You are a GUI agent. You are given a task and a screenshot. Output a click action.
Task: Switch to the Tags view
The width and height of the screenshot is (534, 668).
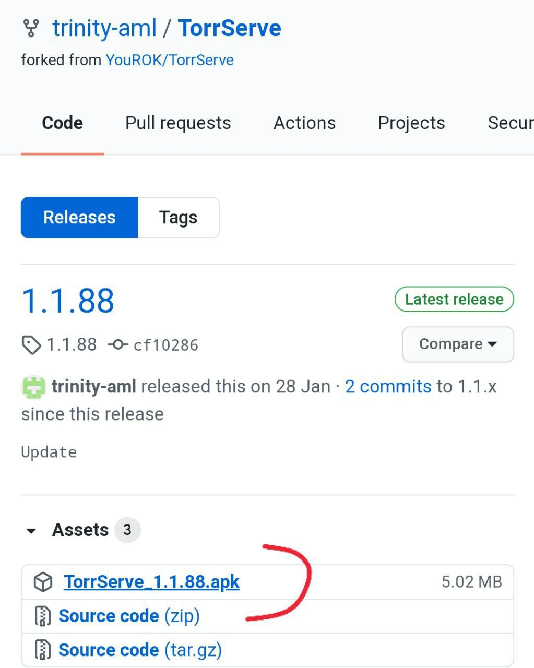tap(178, 217)
